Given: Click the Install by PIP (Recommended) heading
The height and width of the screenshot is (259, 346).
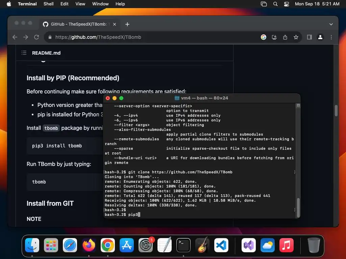Looking at the screenshot, I should click(73, 78).
